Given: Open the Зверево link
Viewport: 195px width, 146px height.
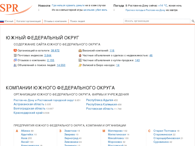Looking at the screenshot, I should coord(70,134).
